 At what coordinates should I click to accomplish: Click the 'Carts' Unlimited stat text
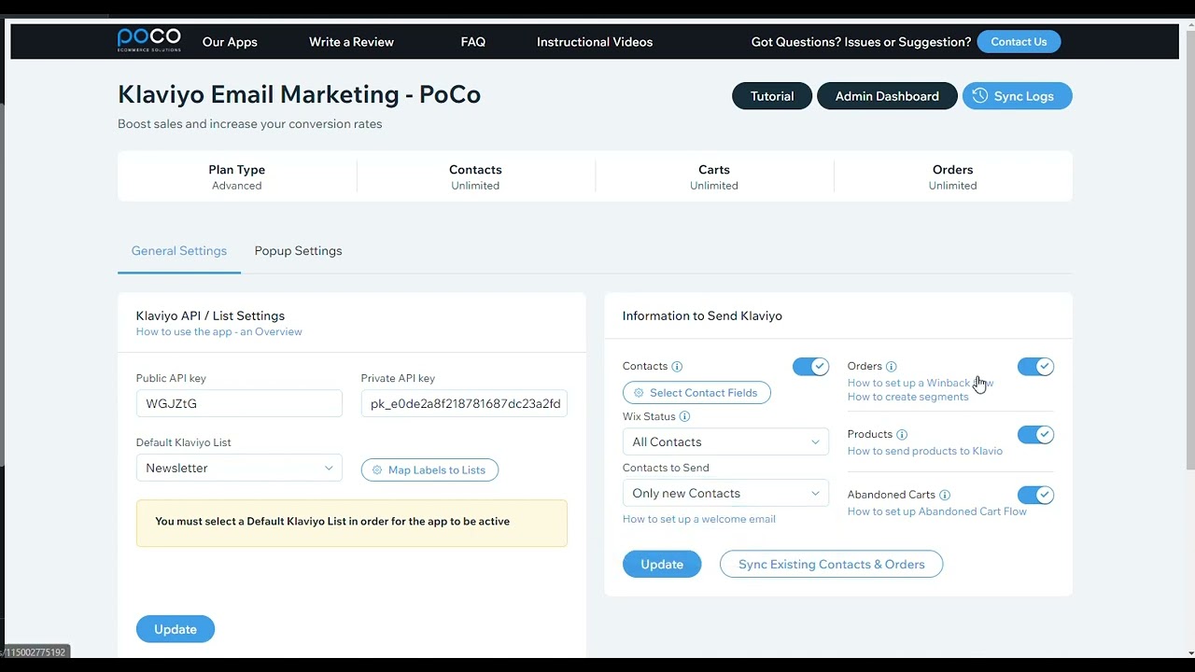tap(714, 186)
